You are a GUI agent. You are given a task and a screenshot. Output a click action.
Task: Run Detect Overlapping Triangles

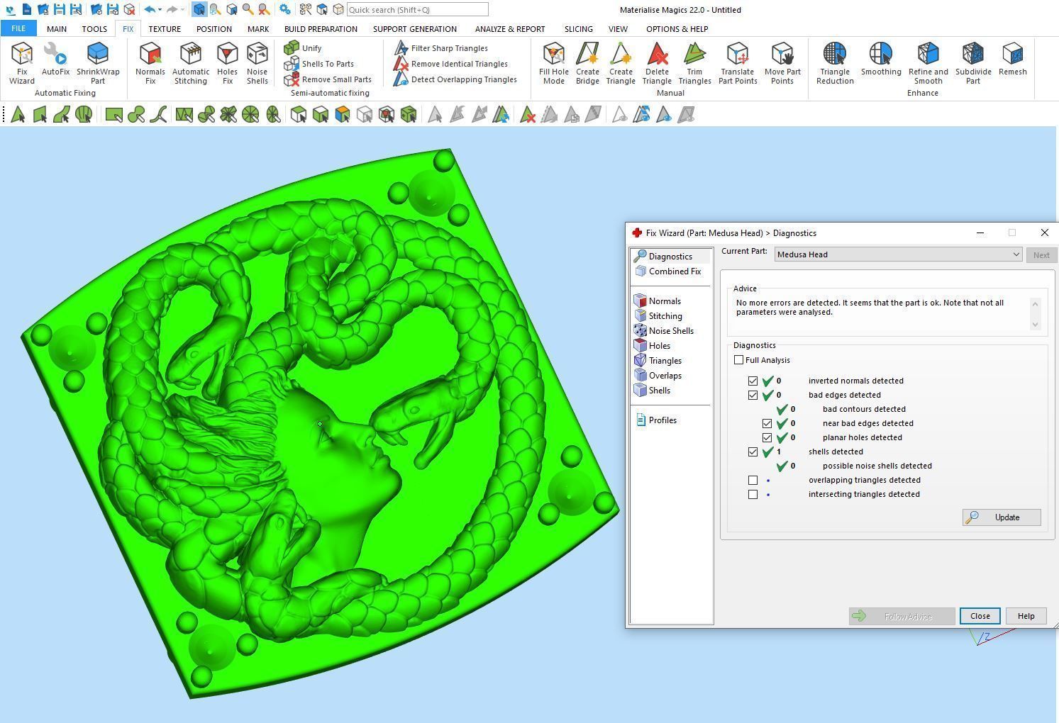pos(455,79)
